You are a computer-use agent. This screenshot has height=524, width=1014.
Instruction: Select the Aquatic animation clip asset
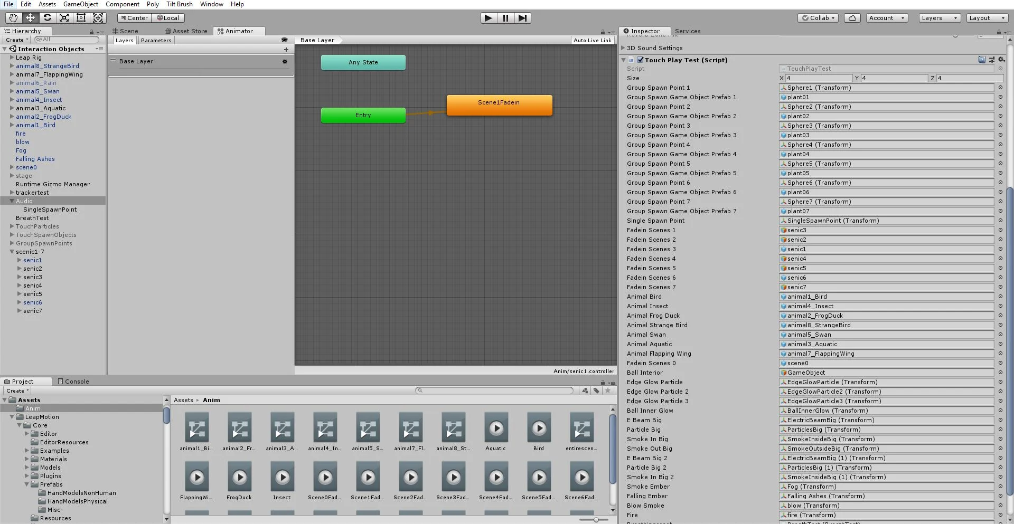[495, 432]
